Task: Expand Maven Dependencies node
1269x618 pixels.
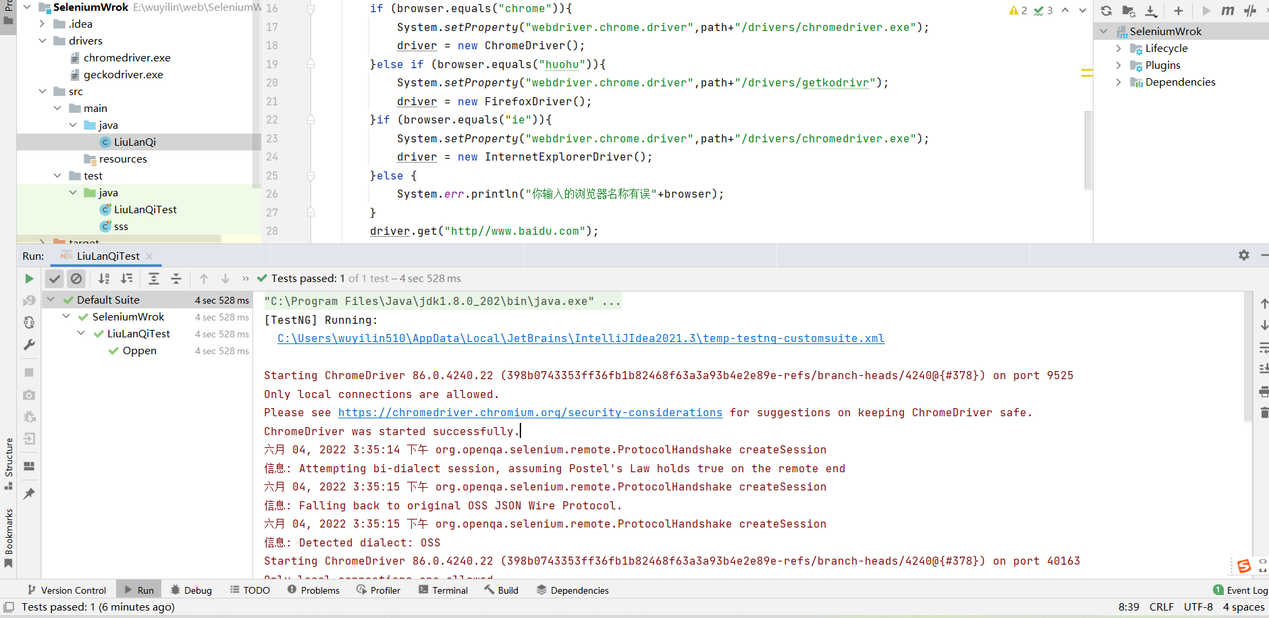Action: [1118, 82]
